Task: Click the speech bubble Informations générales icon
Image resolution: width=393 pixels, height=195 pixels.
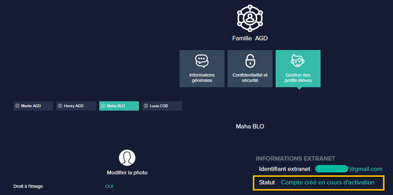Action: pyautogui.click(x=202, y=61)
